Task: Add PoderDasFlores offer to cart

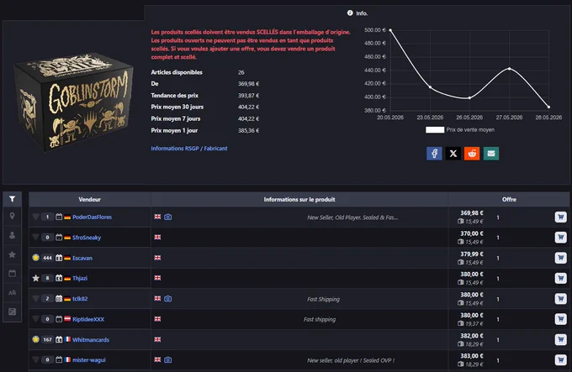Action: pos(561,217)
